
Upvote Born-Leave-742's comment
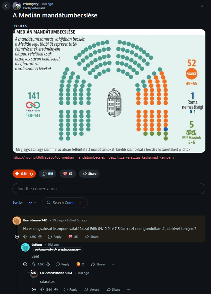[x=25, y=237]
